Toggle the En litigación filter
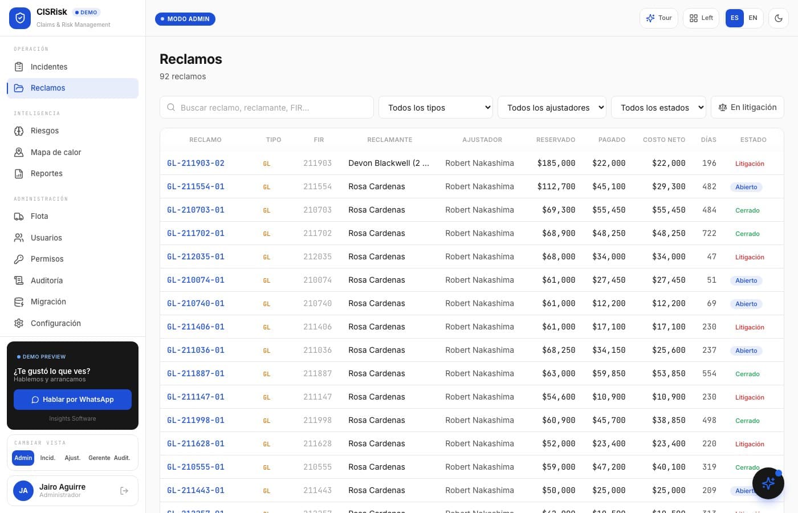Screen dimensions: 798x513 tap(747, 107)
